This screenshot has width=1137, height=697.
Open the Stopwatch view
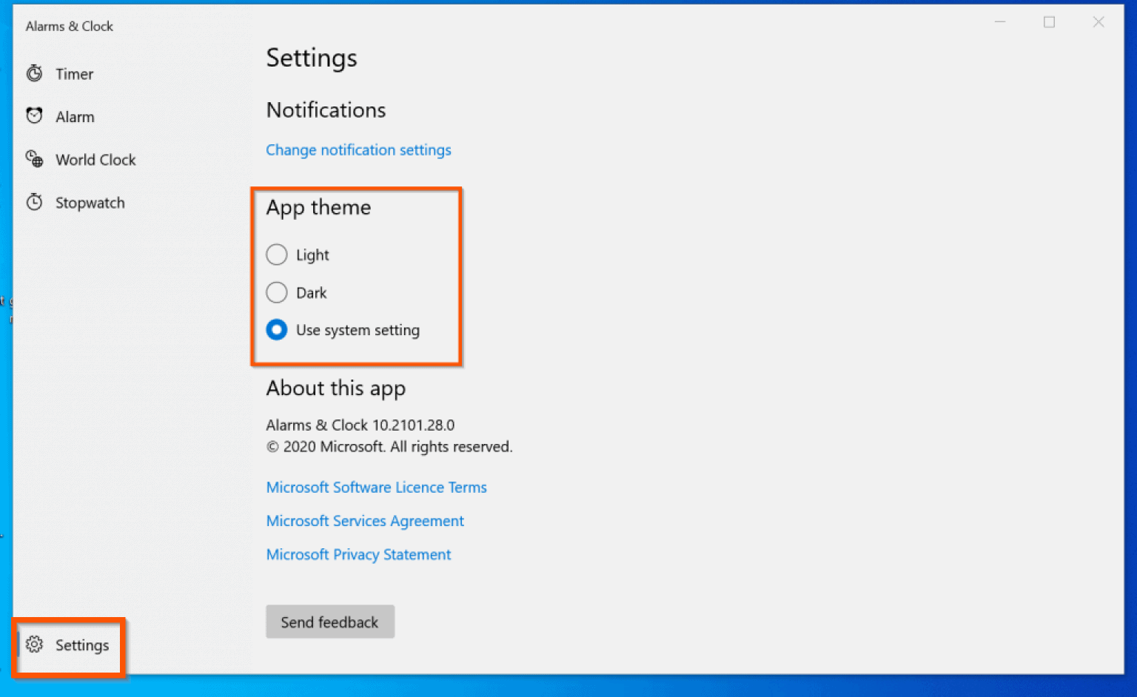coord(90,202)
